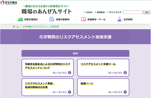Click breadcrumb 化学物質のリスクアセスメント実施支援
Screen dimensions: 151x98
[41, 26]
